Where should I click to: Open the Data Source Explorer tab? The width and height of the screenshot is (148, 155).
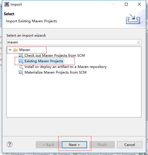(x=94, y=154)
